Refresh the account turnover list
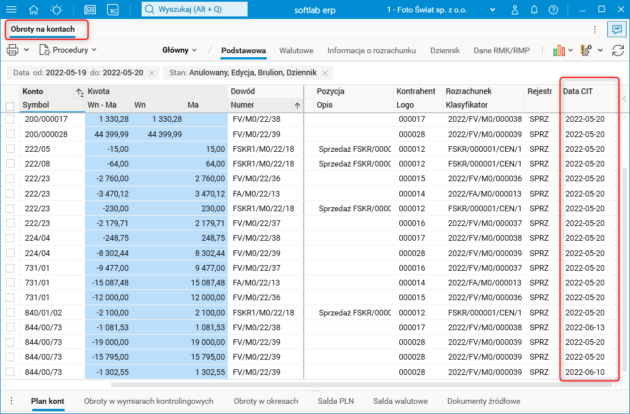This screenshot has width=630, height=414. [x=618, y=50]
